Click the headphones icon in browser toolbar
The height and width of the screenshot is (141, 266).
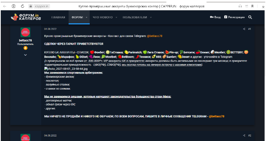[240, 6]
